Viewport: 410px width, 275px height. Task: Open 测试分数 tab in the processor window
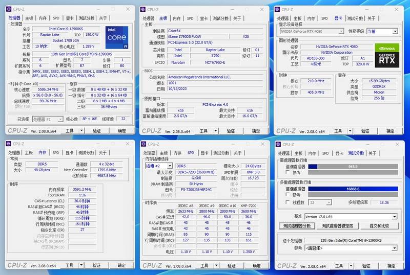pos(87,18)
